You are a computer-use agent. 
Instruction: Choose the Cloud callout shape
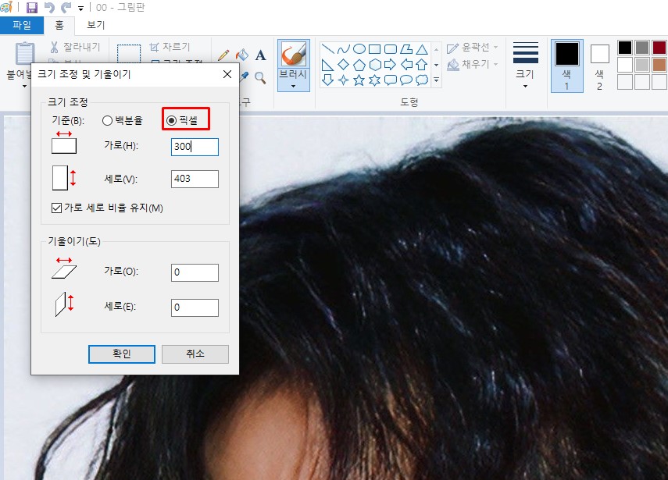click(x=422, y=80)
